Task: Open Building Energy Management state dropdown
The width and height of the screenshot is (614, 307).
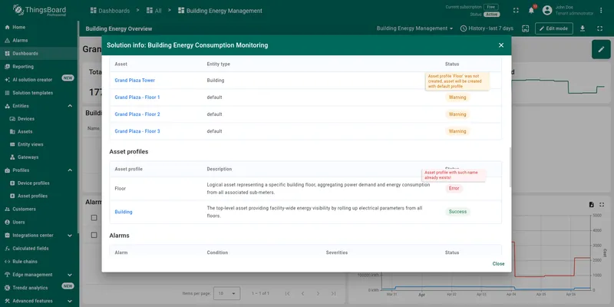Action: 414,28
